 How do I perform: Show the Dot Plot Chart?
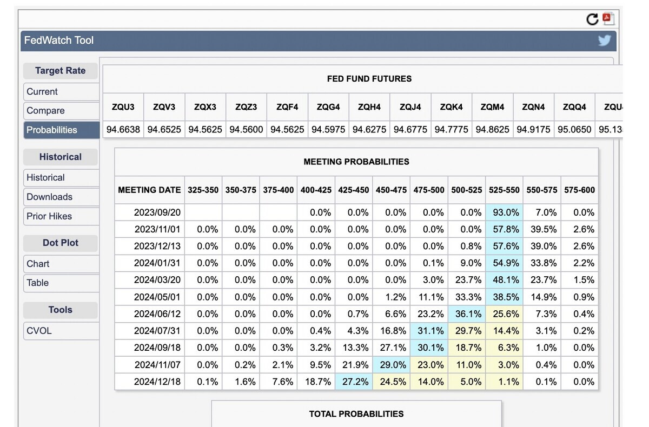pyautogui.click(x=62, y=264)
